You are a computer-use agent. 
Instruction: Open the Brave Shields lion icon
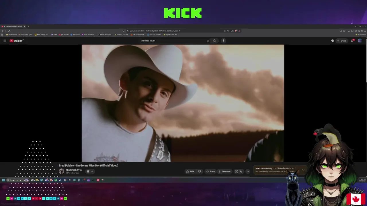[x=236, y=31]
